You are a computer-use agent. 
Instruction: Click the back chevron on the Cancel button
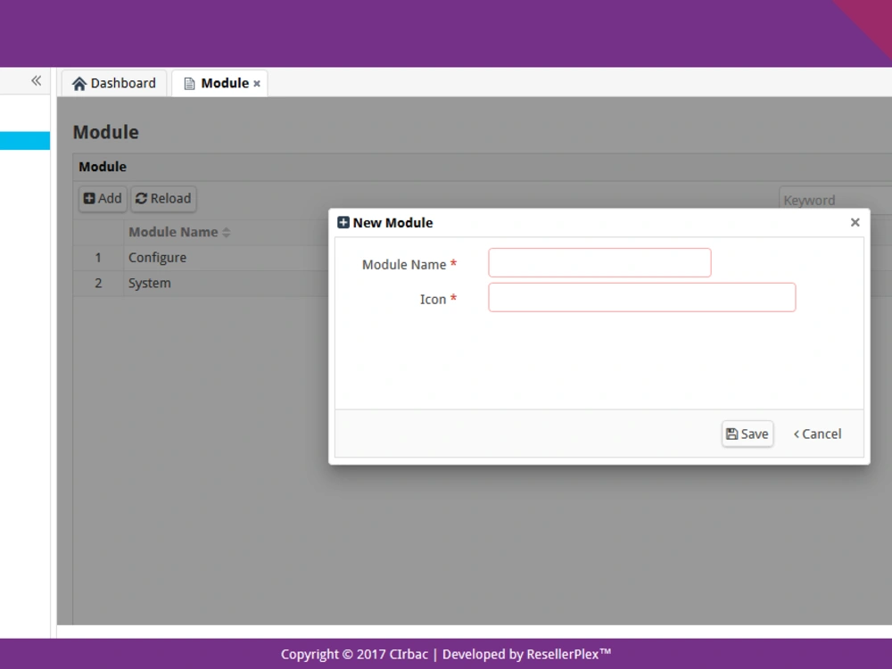click(797, 434)
